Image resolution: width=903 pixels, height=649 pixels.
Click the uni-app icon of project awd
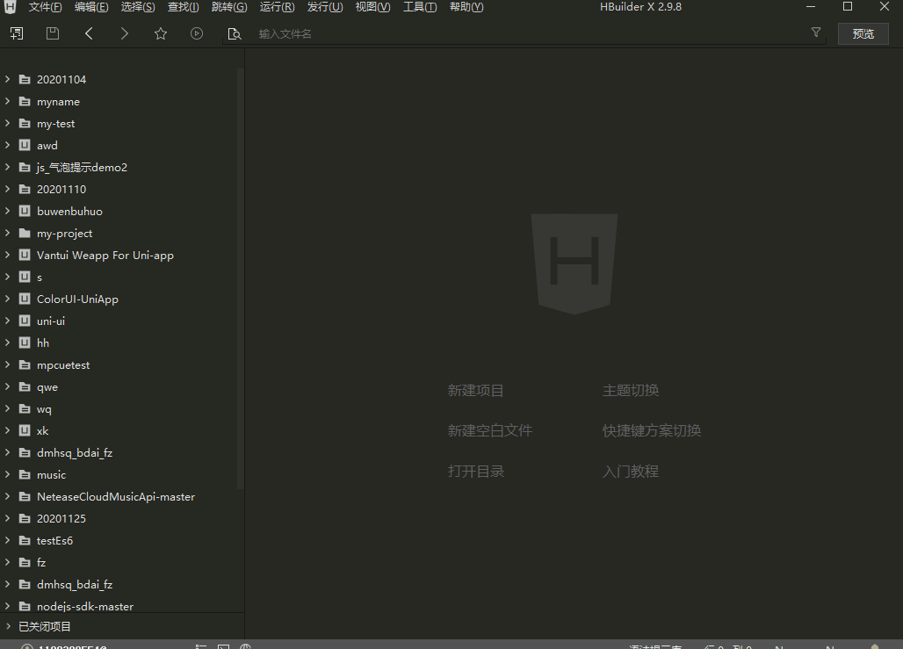coord(25,145)
